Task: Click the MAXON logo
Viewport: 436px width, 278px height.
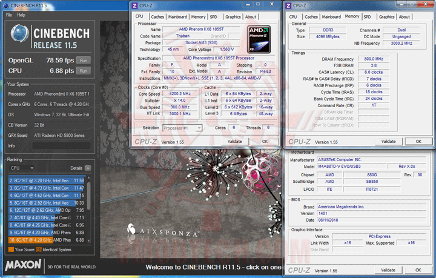Action: tap(23, 265)
